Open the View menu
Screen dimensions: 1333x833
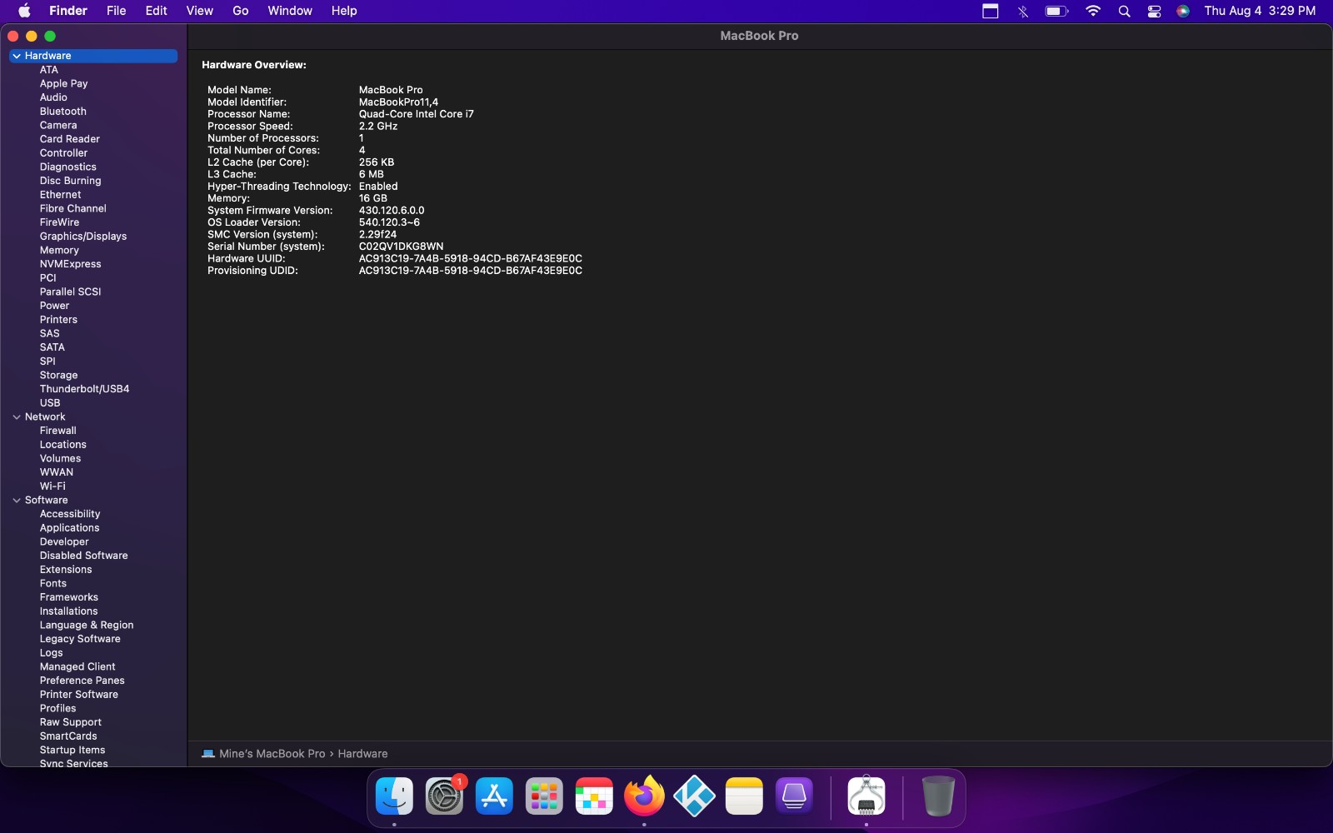coord(199,11)
